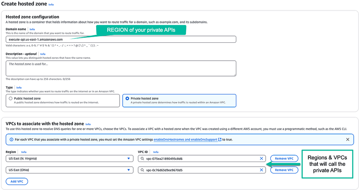Open the US East (Ohio) region dropdown
359x190 pixels.
click(x=70, y=170)
